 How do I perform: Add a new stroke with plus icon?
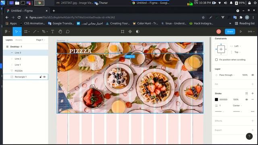pos(253,93)
